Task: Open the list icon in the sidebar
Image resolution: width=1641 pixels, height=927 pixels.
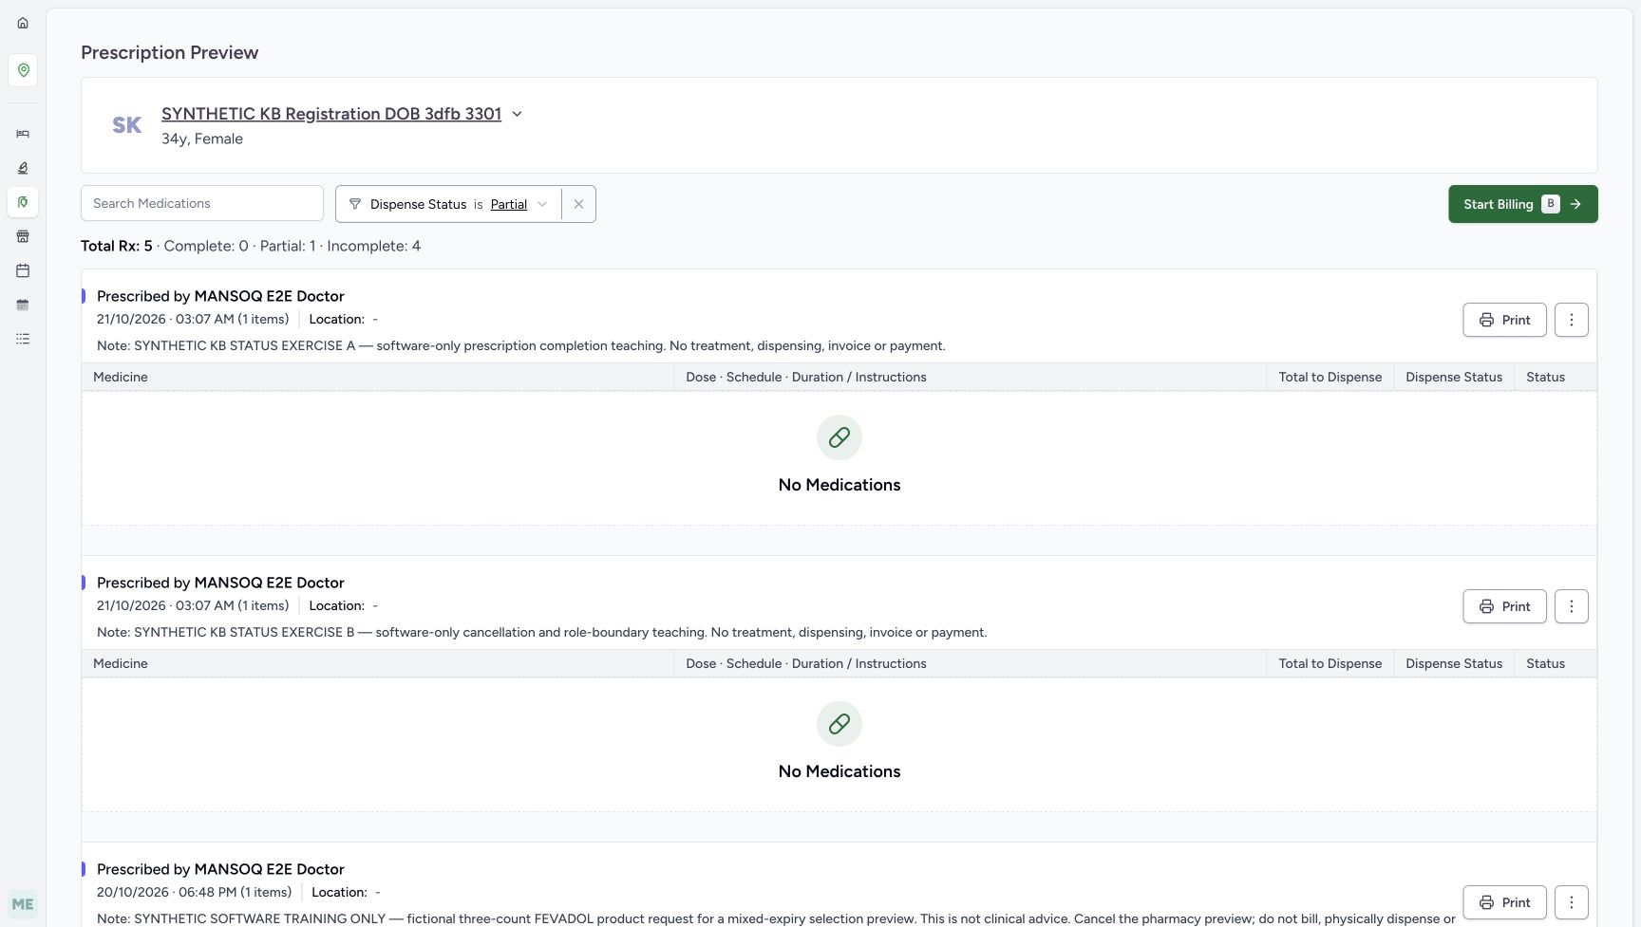Action: tap(23, 339)
